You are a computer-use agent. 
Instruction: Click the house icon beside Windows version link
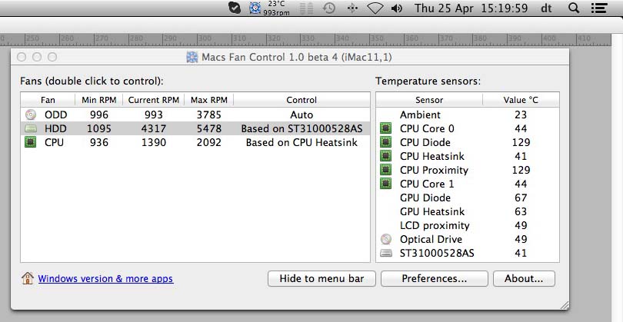point(28,278)
